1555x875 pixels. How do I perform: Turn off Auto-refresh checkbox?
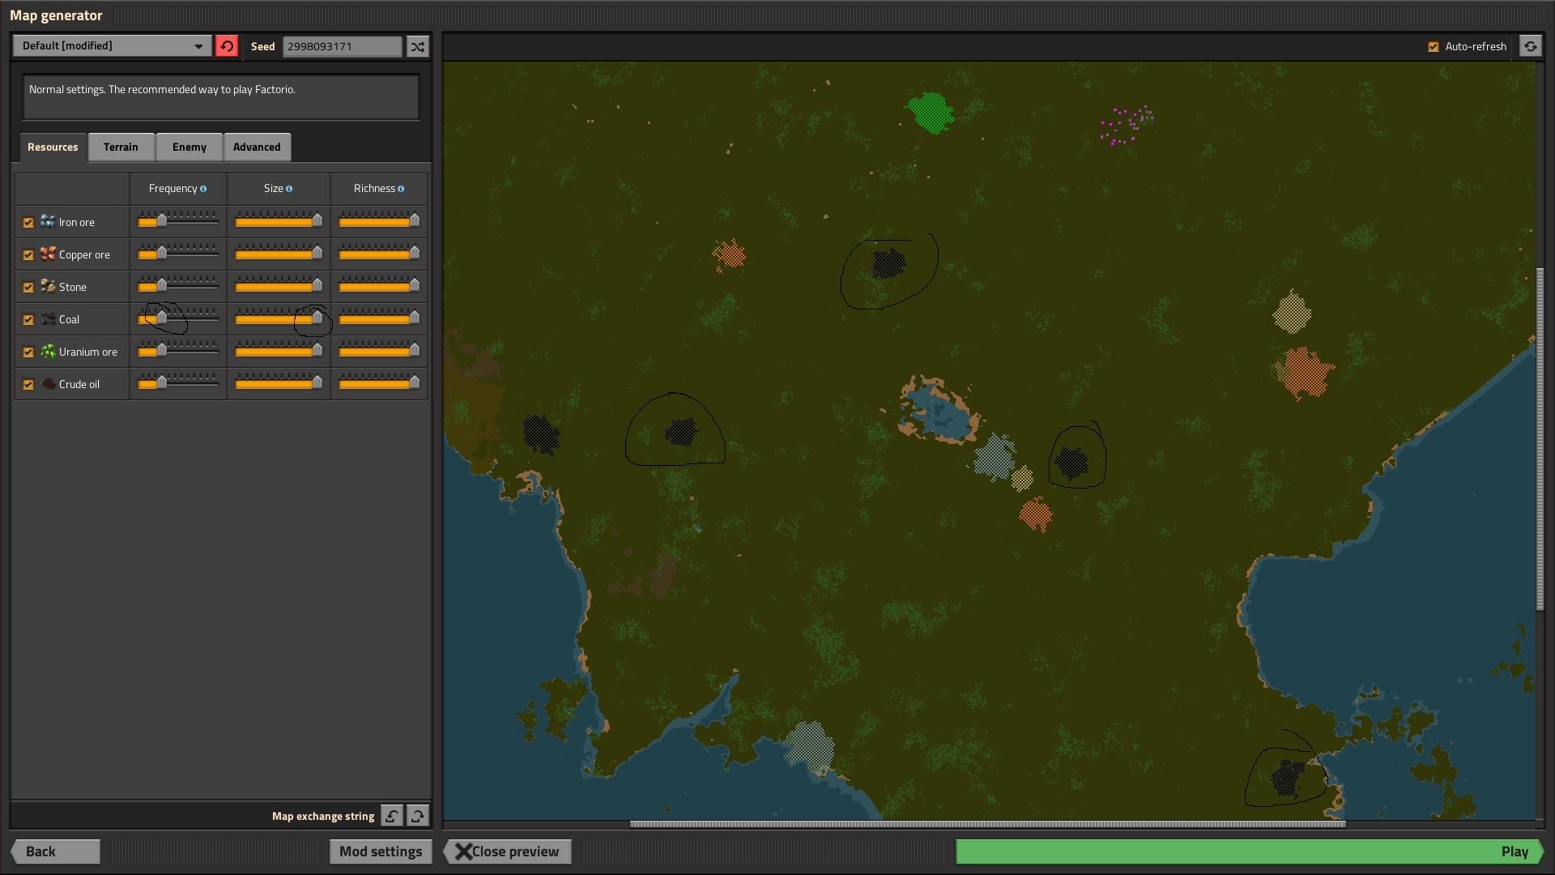click(1434, 47)
